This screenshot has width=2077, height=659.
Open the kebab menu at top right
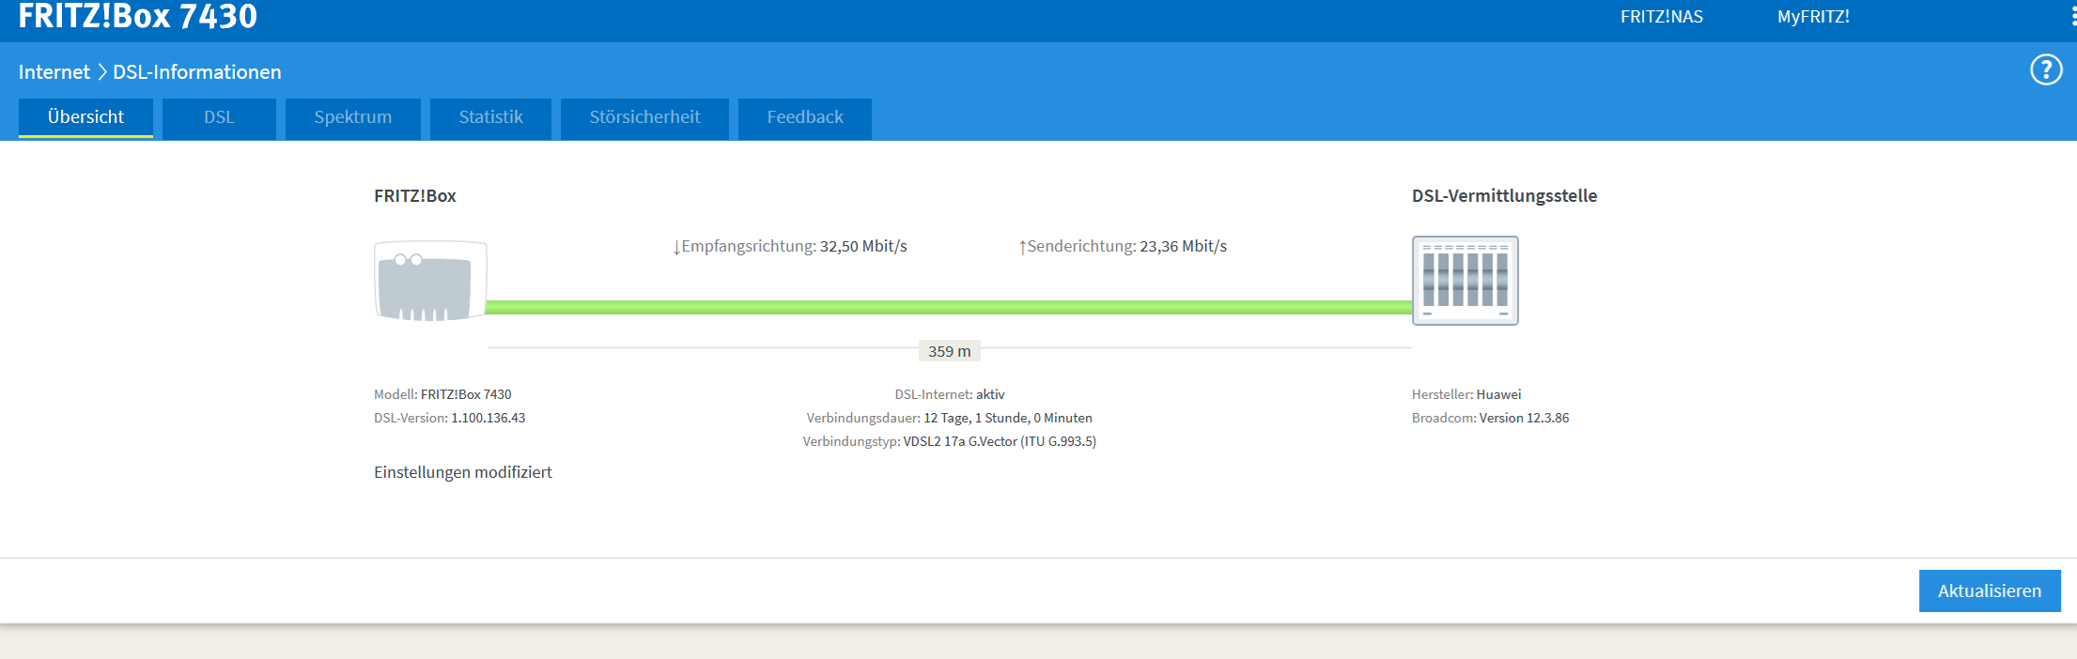pos(2072,17)
